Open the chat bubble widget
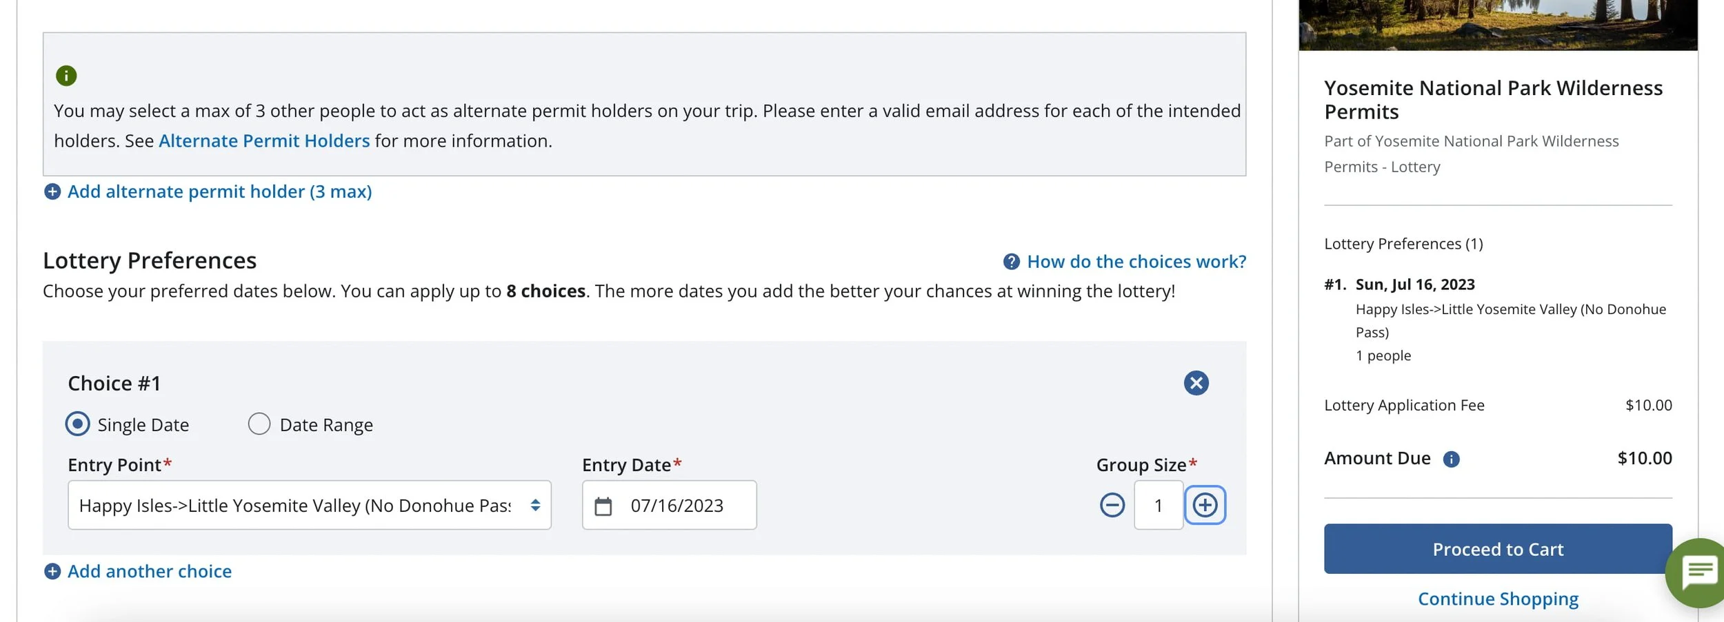The width and height of the screenshot is (1724, 622). pos(1697,572)
